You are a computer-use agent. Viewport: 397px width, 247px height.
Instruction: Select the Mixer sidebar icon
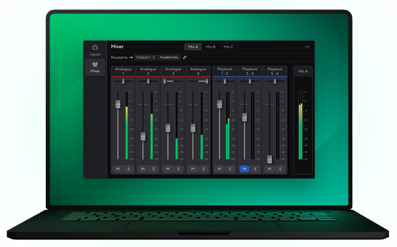95,67
